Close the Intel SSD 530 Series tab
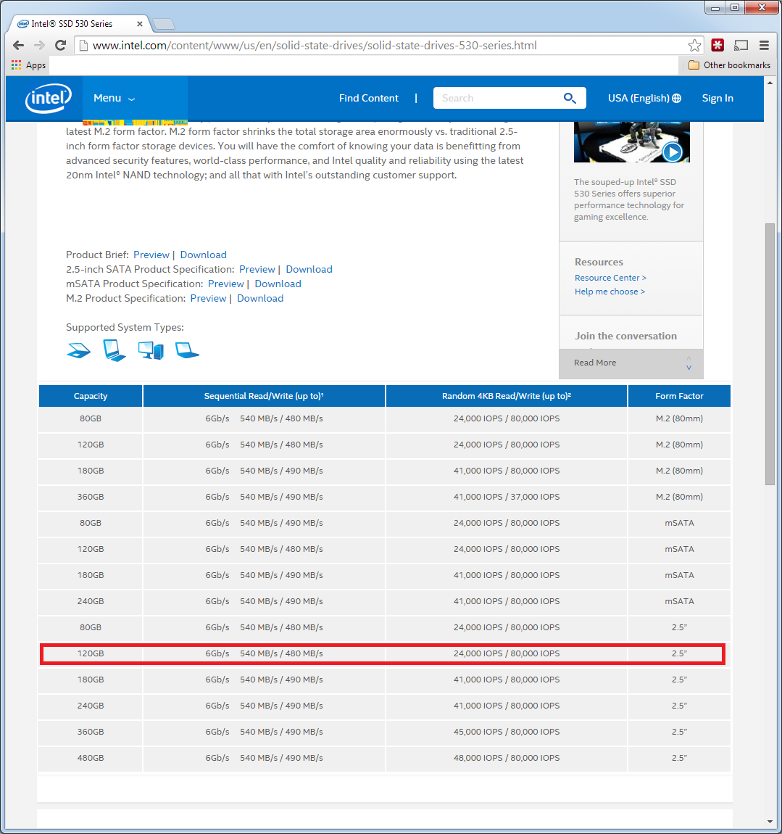 (140, 24)
